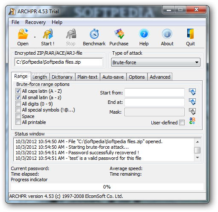Click the ARCHPR title bar app icon
The image size is (218, 212).
(x=12, y=12)
